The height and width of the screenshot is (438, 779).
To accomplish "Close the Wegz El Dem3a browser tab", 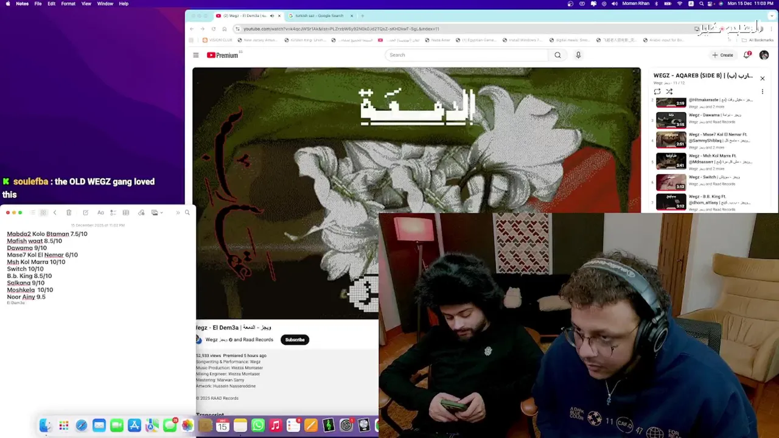I will coord(279,16).
